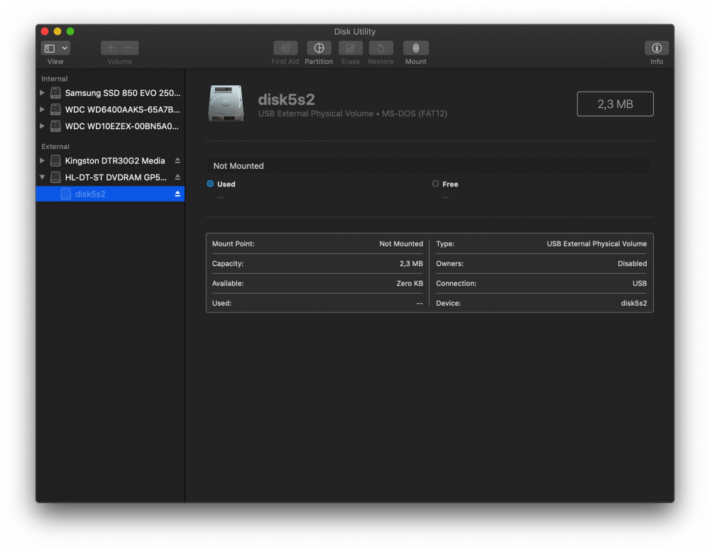Click the sidebar View toggle icon
This screenshot has height=550, width=710.
(x=50, y=48)
